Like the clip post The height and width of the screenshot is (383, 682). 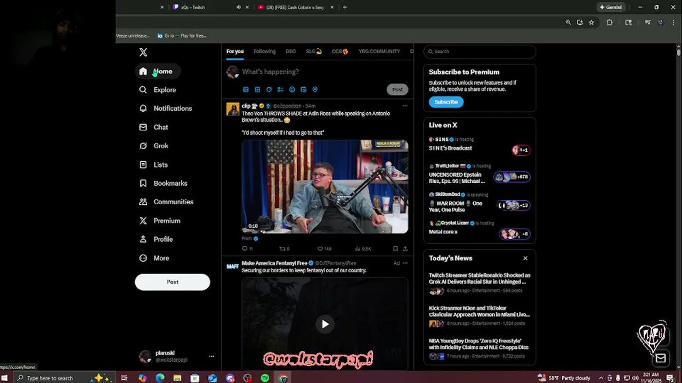[x=324, y=248]
